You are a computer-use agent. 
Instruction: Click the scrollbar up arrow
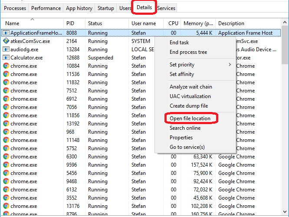(285, 22)
